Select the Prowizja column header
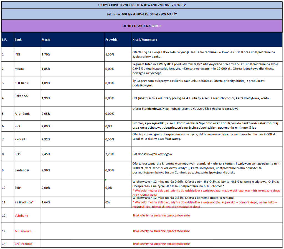 [111, 40]
